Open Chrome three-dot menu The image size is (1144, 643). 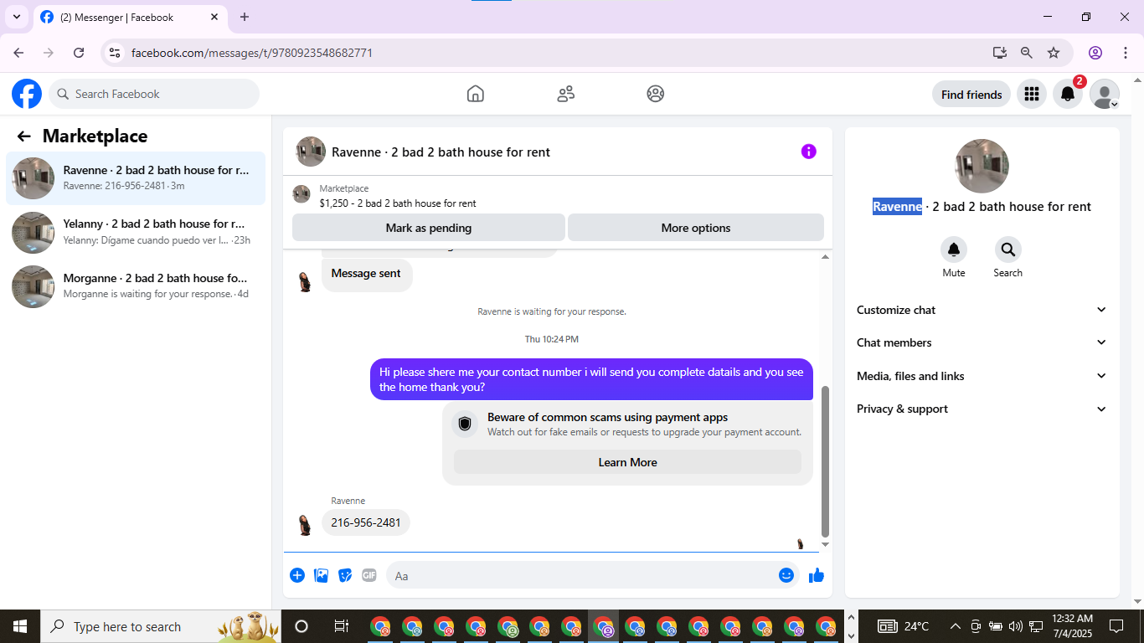[1125, 53]
